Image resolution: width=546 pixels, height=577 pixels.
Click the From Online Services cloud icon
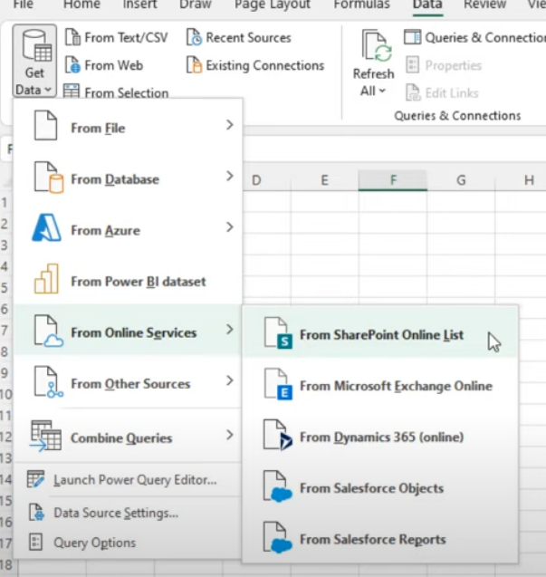49,332
